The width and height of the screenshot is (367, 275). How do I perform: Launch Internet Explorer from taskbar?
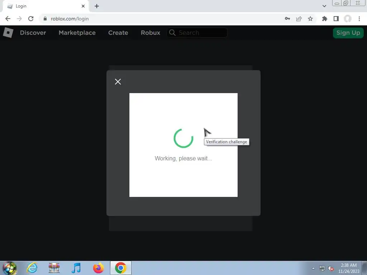click(x=32, y=268)
